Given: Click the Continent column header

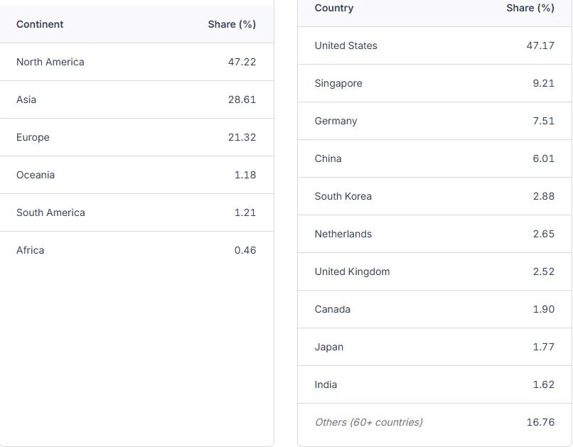Looking at the screenshot, I should 40,24.
